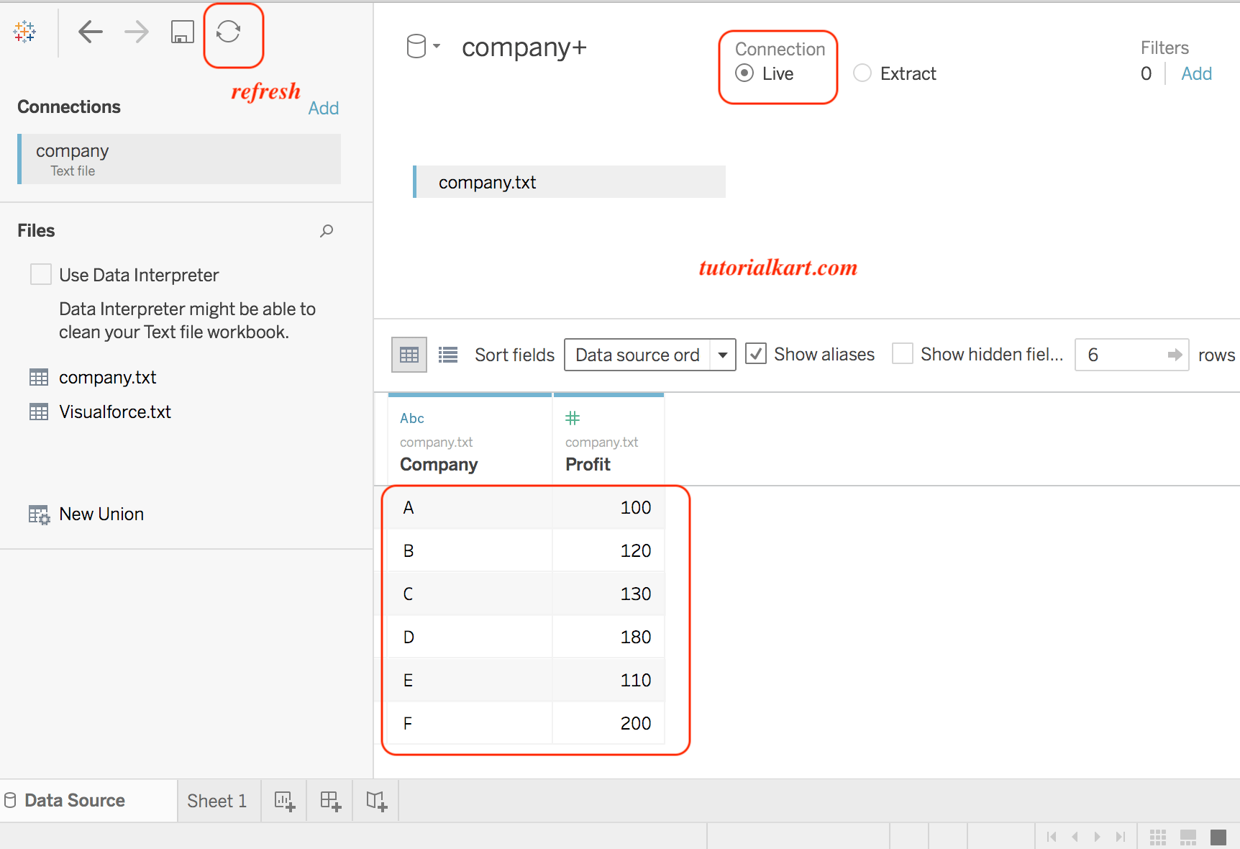The width and height of the screenshot is (1240, 849).
Task: Save the workbook using the save icon
Action: tap(182, 32)
